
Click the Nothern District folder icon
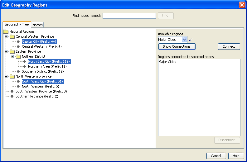[18, 56]
